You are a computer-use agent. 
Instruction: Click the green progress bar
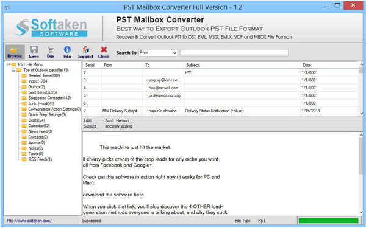pyautogui.click(x=328, y=221)
